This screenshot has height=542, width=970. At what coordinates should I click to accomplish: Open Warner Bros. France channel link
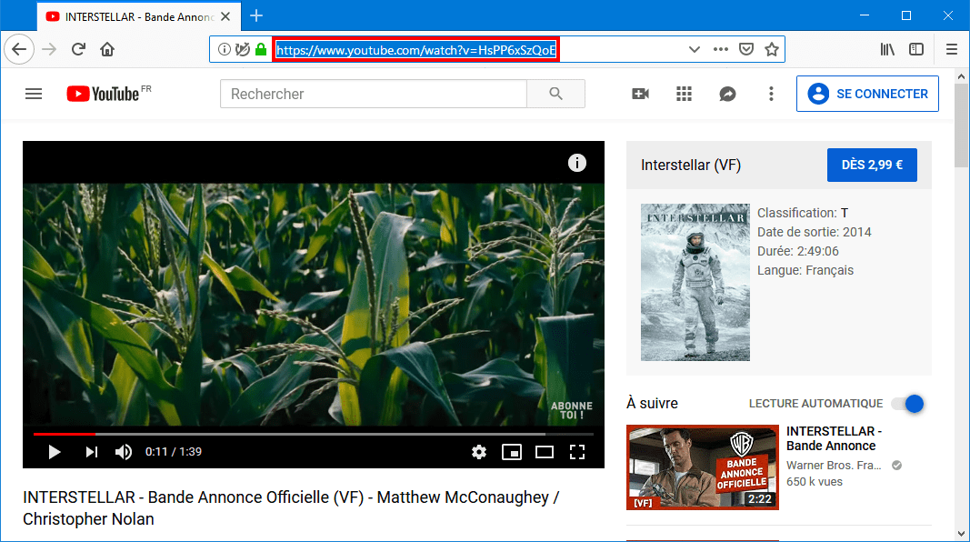(834, 466)
